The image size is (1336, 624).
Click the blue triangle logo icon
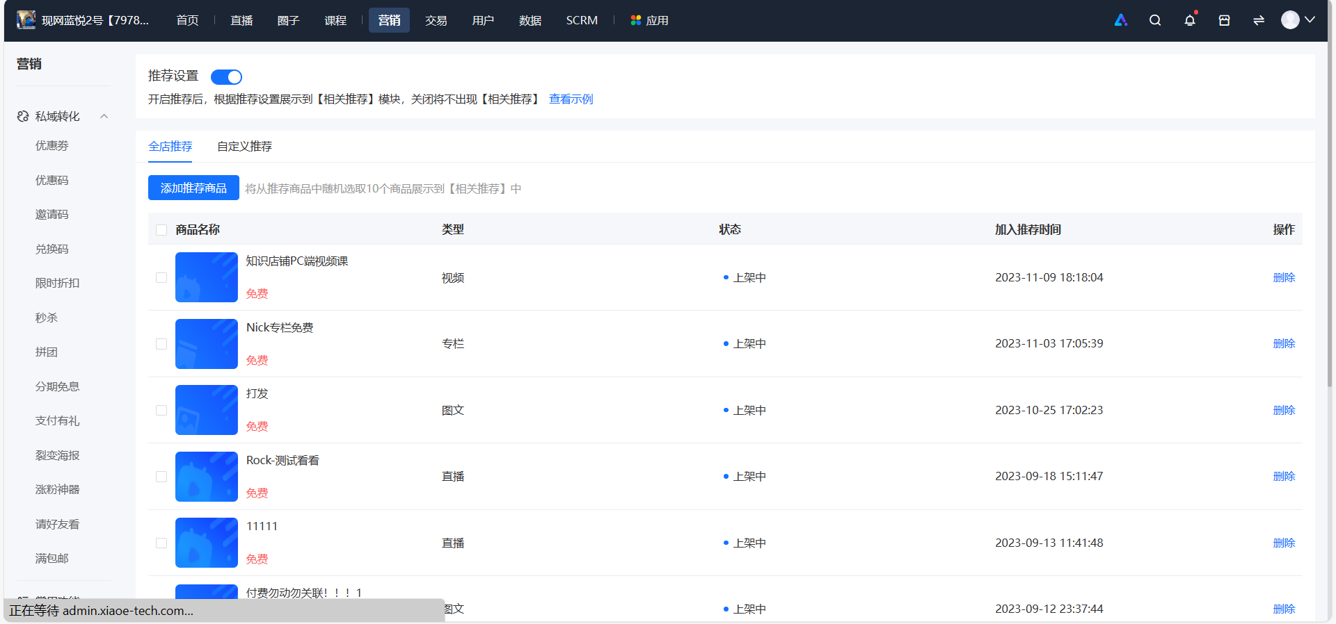click(1121, 20)
